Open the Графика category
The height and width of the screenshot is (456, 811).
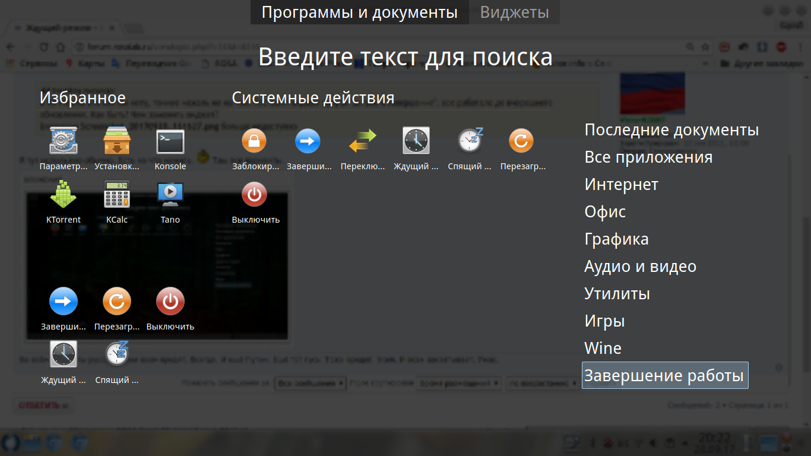coord(616,239)
